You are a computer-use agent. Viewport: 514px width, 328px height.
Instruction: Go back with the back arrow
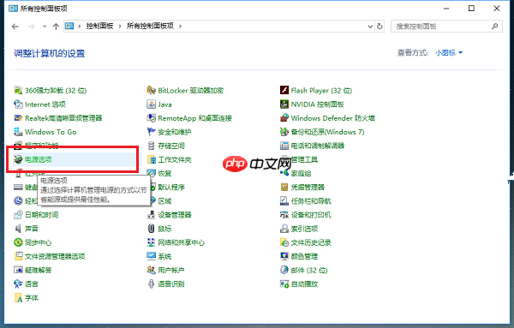15,27
